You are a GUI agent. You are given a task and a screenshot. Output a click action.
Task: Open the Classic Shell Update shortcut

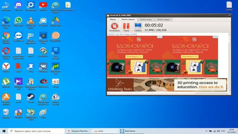point(56,7)
